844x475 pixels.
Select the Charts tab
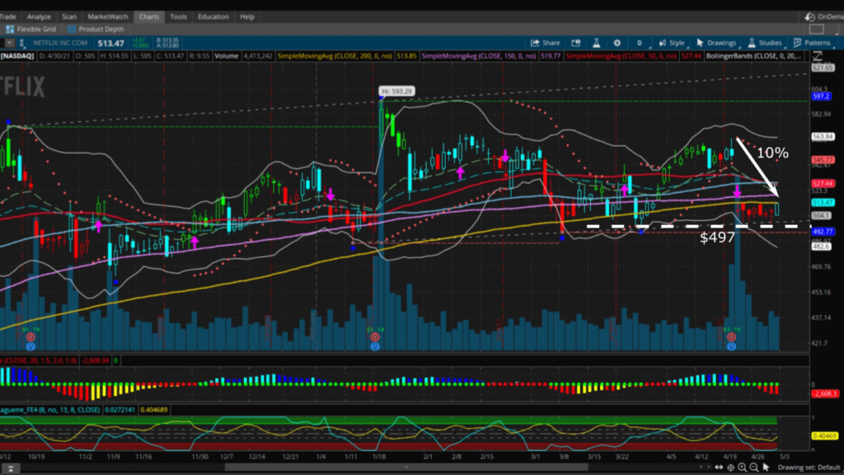149,16
